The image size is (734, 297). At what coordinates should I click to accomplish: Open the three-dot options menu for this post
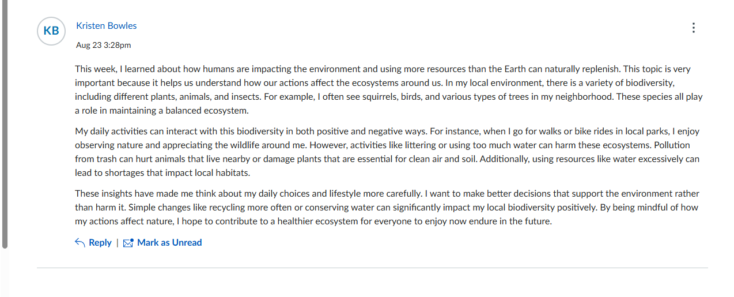[x=694, y=28]
